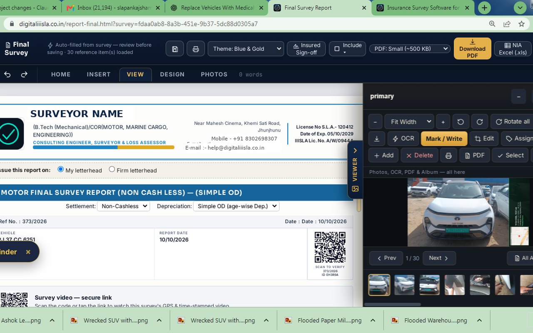Undo the last edit

(7, 75)
